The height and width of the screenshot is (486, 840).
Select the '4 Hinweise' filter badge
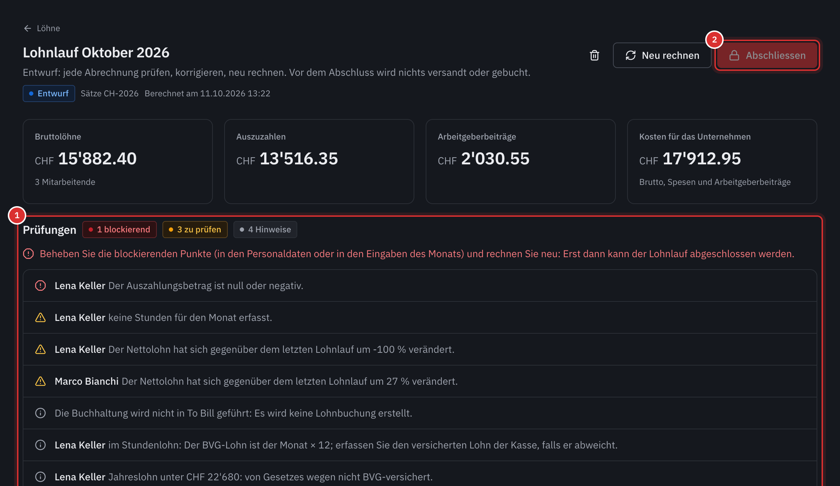(x=265, y=230)
